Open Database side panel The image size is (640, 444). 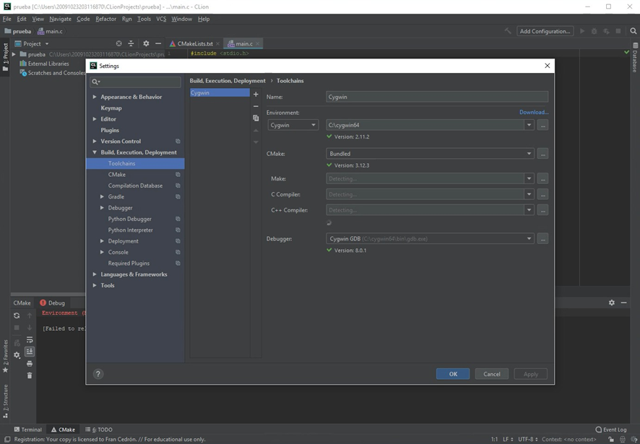click(635, 57)
